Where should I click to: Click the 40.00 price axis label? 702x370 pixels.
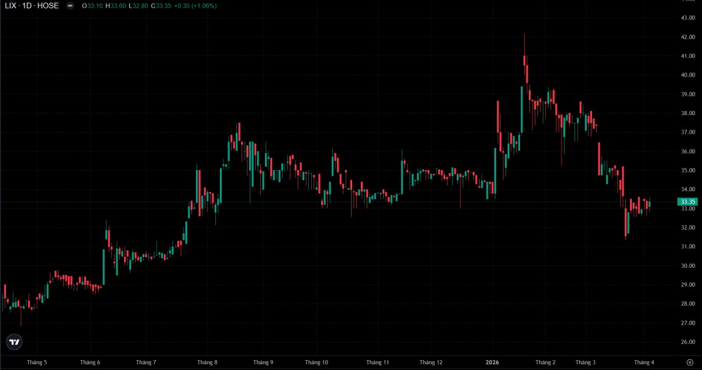coord(688,75)
